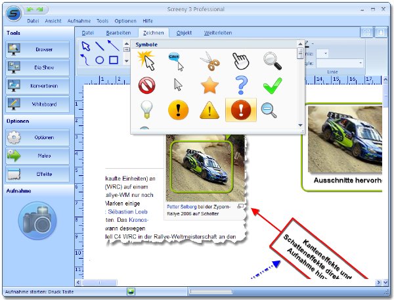Viewport: 394px width, 300px height.
Task: Click the green status bar icon
Action: click(x=131, y=291)
